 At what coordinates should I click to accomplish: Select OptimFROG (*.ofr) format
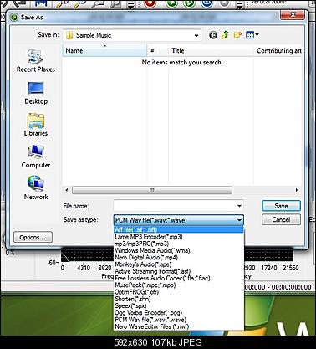click(178, 292)
